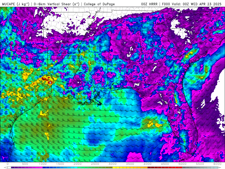This screenshot has height=169, width=225.
Task: Click the 4000 label on the color scale
Action: 147,164
